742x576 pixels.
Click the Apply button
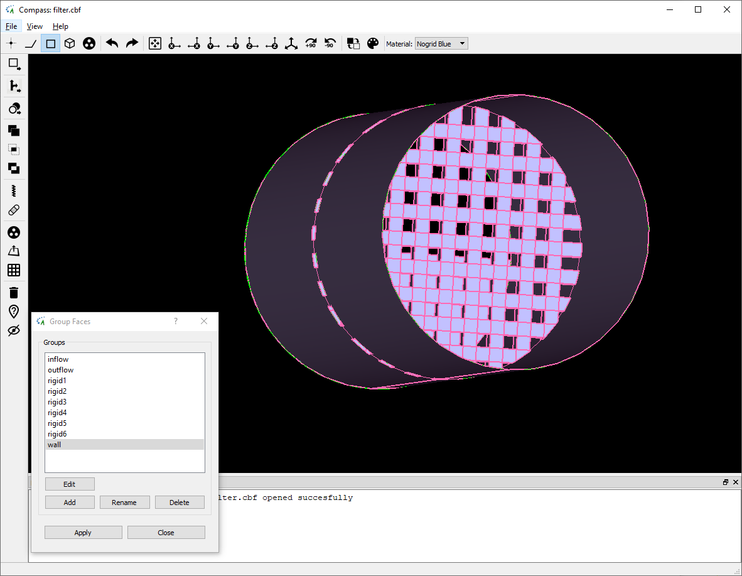click(x=83, y=533)
